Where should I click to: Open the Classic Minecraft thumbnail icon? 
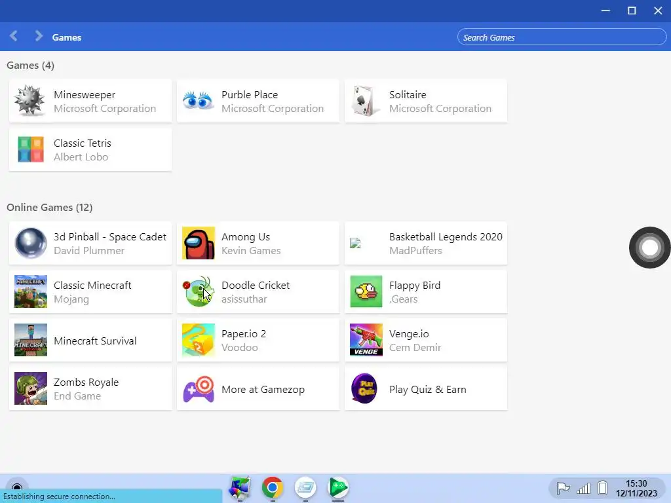[x=30, y=291]
